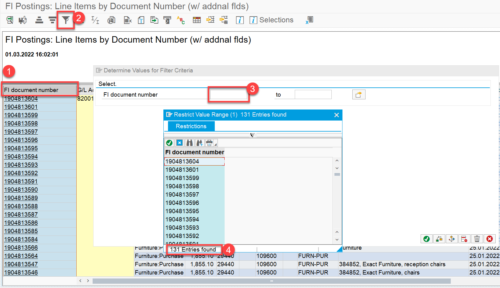Close the Restrict Value Range popup
The image size is (500, 288).
click(337, 115)
